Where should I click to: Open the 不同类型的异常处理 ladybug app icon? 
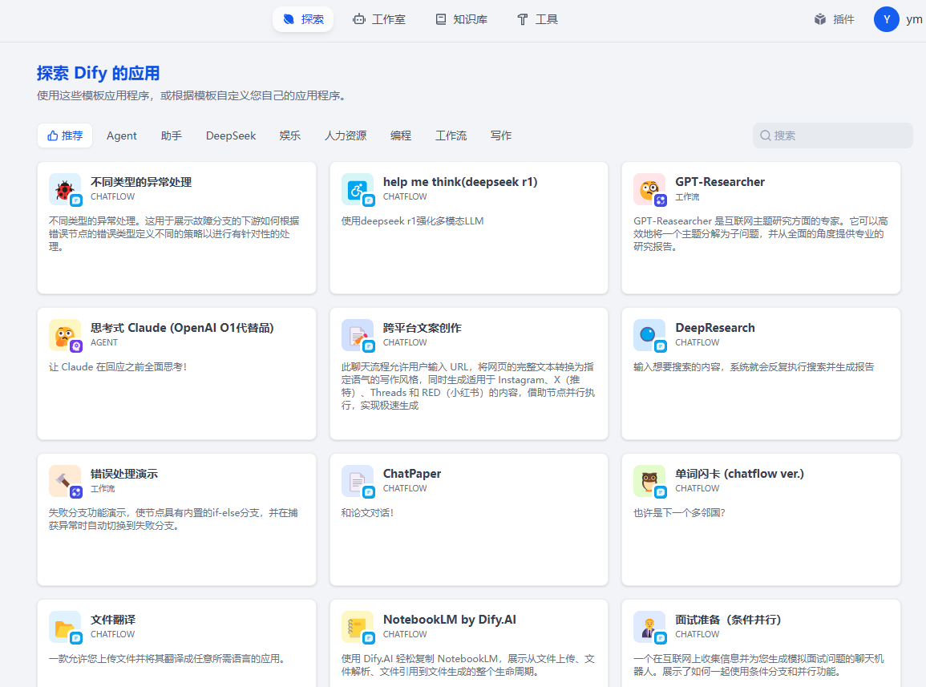click(x=65, y=189)
